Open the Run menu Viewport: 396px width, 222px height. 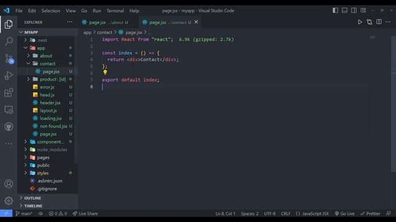tap(97, 11)
